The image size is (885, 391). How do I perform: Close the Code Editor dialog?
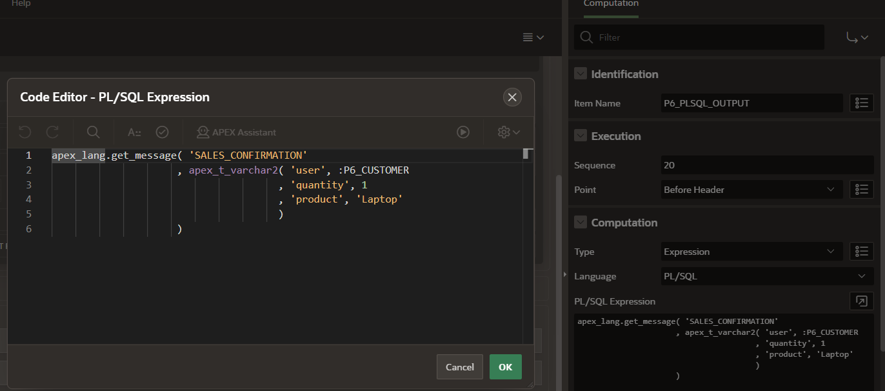[x=512, y=97]
